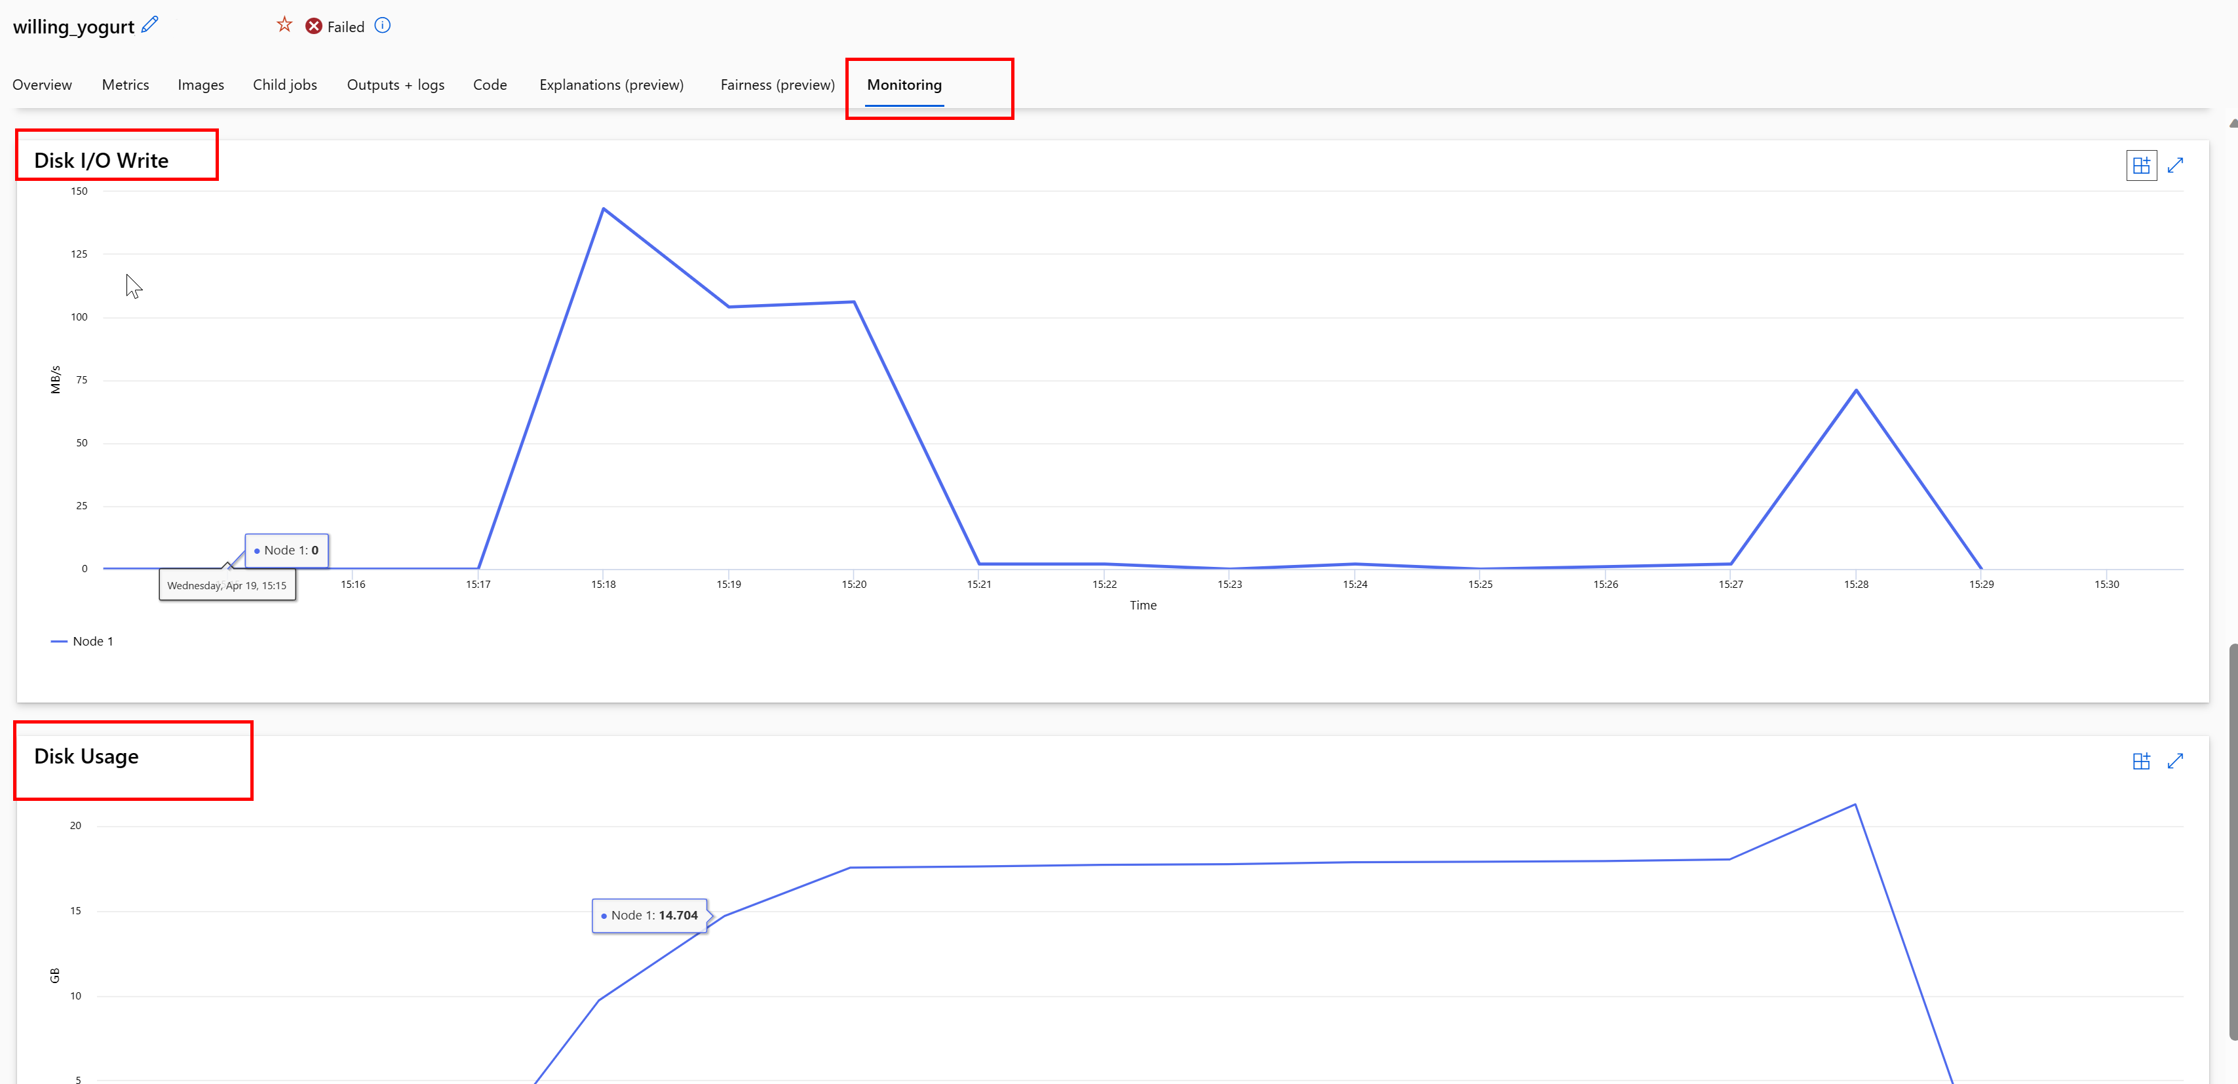
Task: Open the Child jobs tab
Action: point(284,85)
